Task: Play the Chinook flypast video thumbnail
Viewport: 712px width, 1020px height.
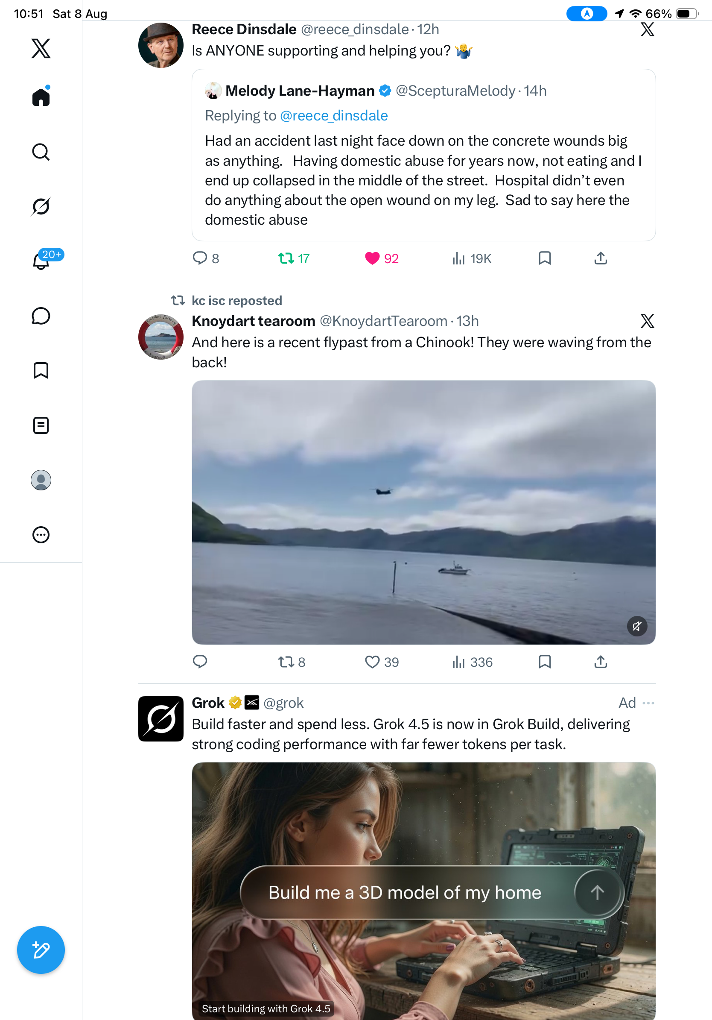Action: 423,512
